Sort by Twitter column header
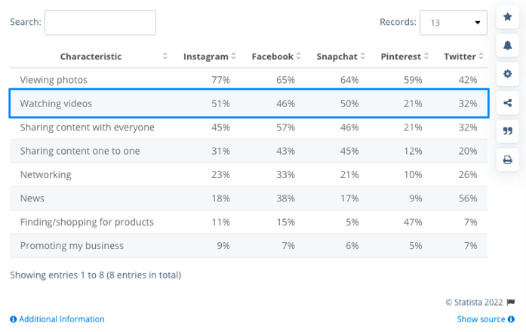 point(460,57)
